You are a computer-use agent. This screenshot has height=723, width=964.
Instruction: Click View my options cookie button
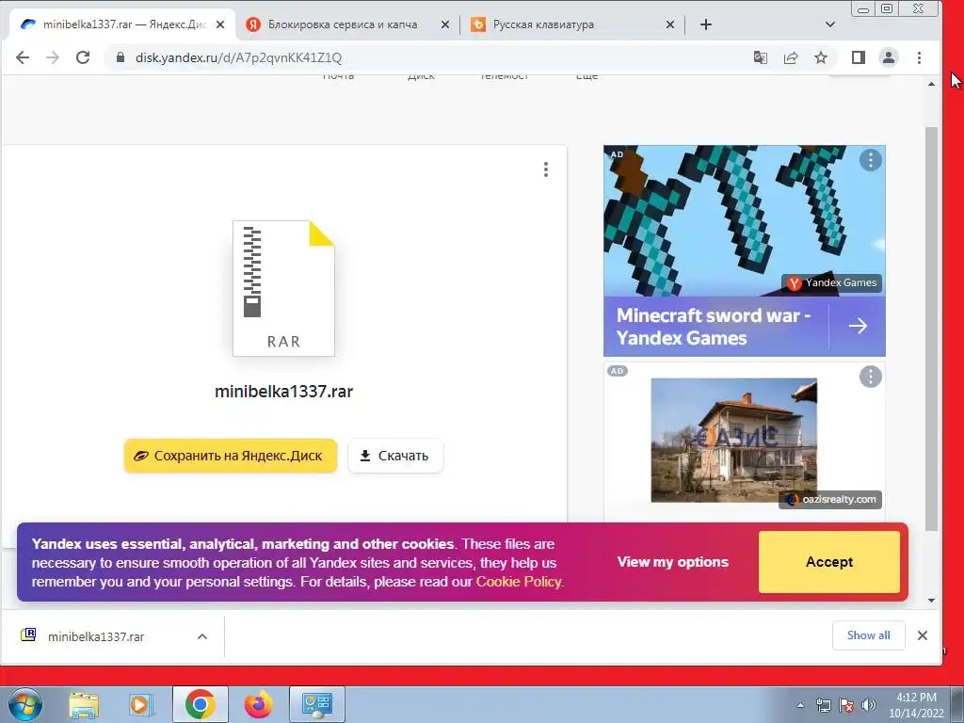coord(672,562)
